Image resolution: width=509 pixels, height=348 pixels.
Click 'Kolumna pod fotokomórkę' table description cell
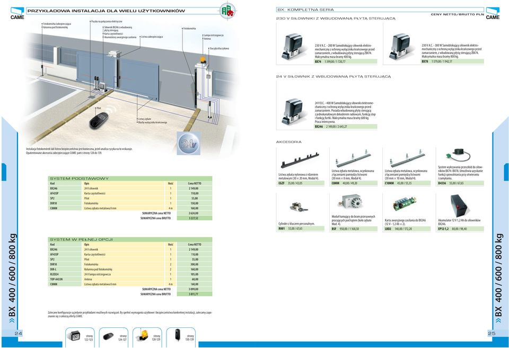(123, 269)
